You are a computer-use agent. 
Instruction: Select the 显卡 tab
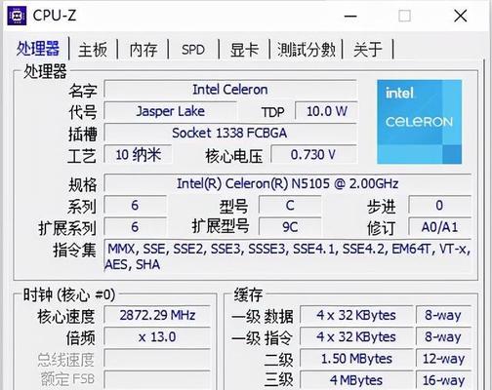[x=244, y=50]
